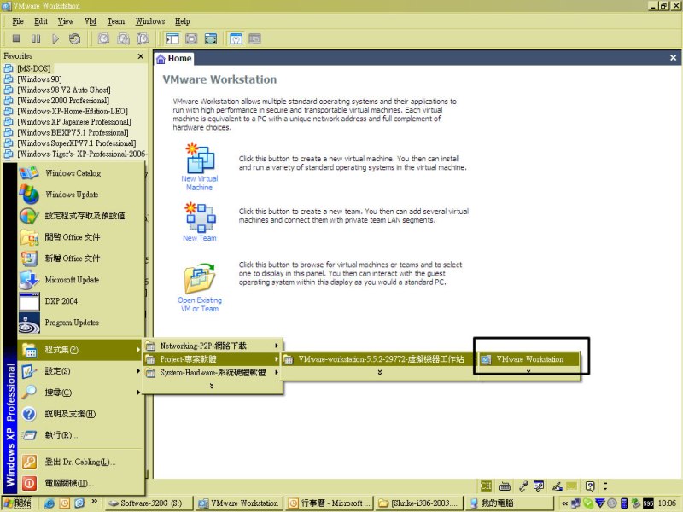Open Microsoft Update from Start menu
The height and width of the screenshot is (512, 683).
(x=80, y=280)
